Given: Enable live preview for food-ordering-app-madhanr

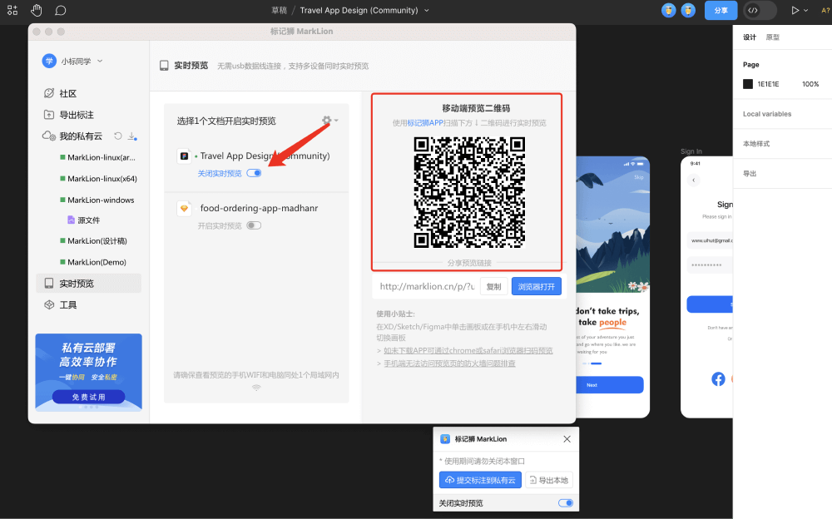Looking at the screenshot, I should [x=256, y=225].
